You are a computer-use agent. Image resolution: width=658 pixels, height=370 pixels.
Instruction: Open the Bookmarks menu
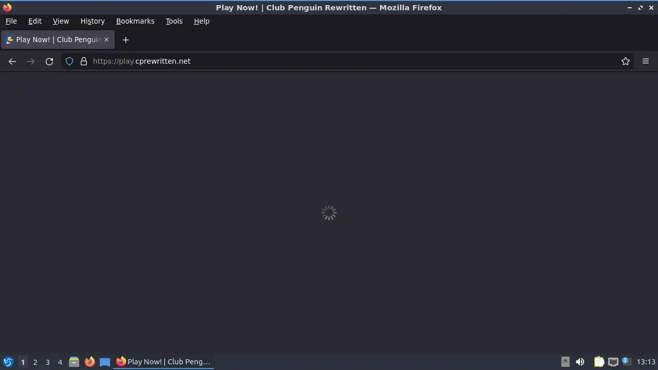click(x=135, y=21)
